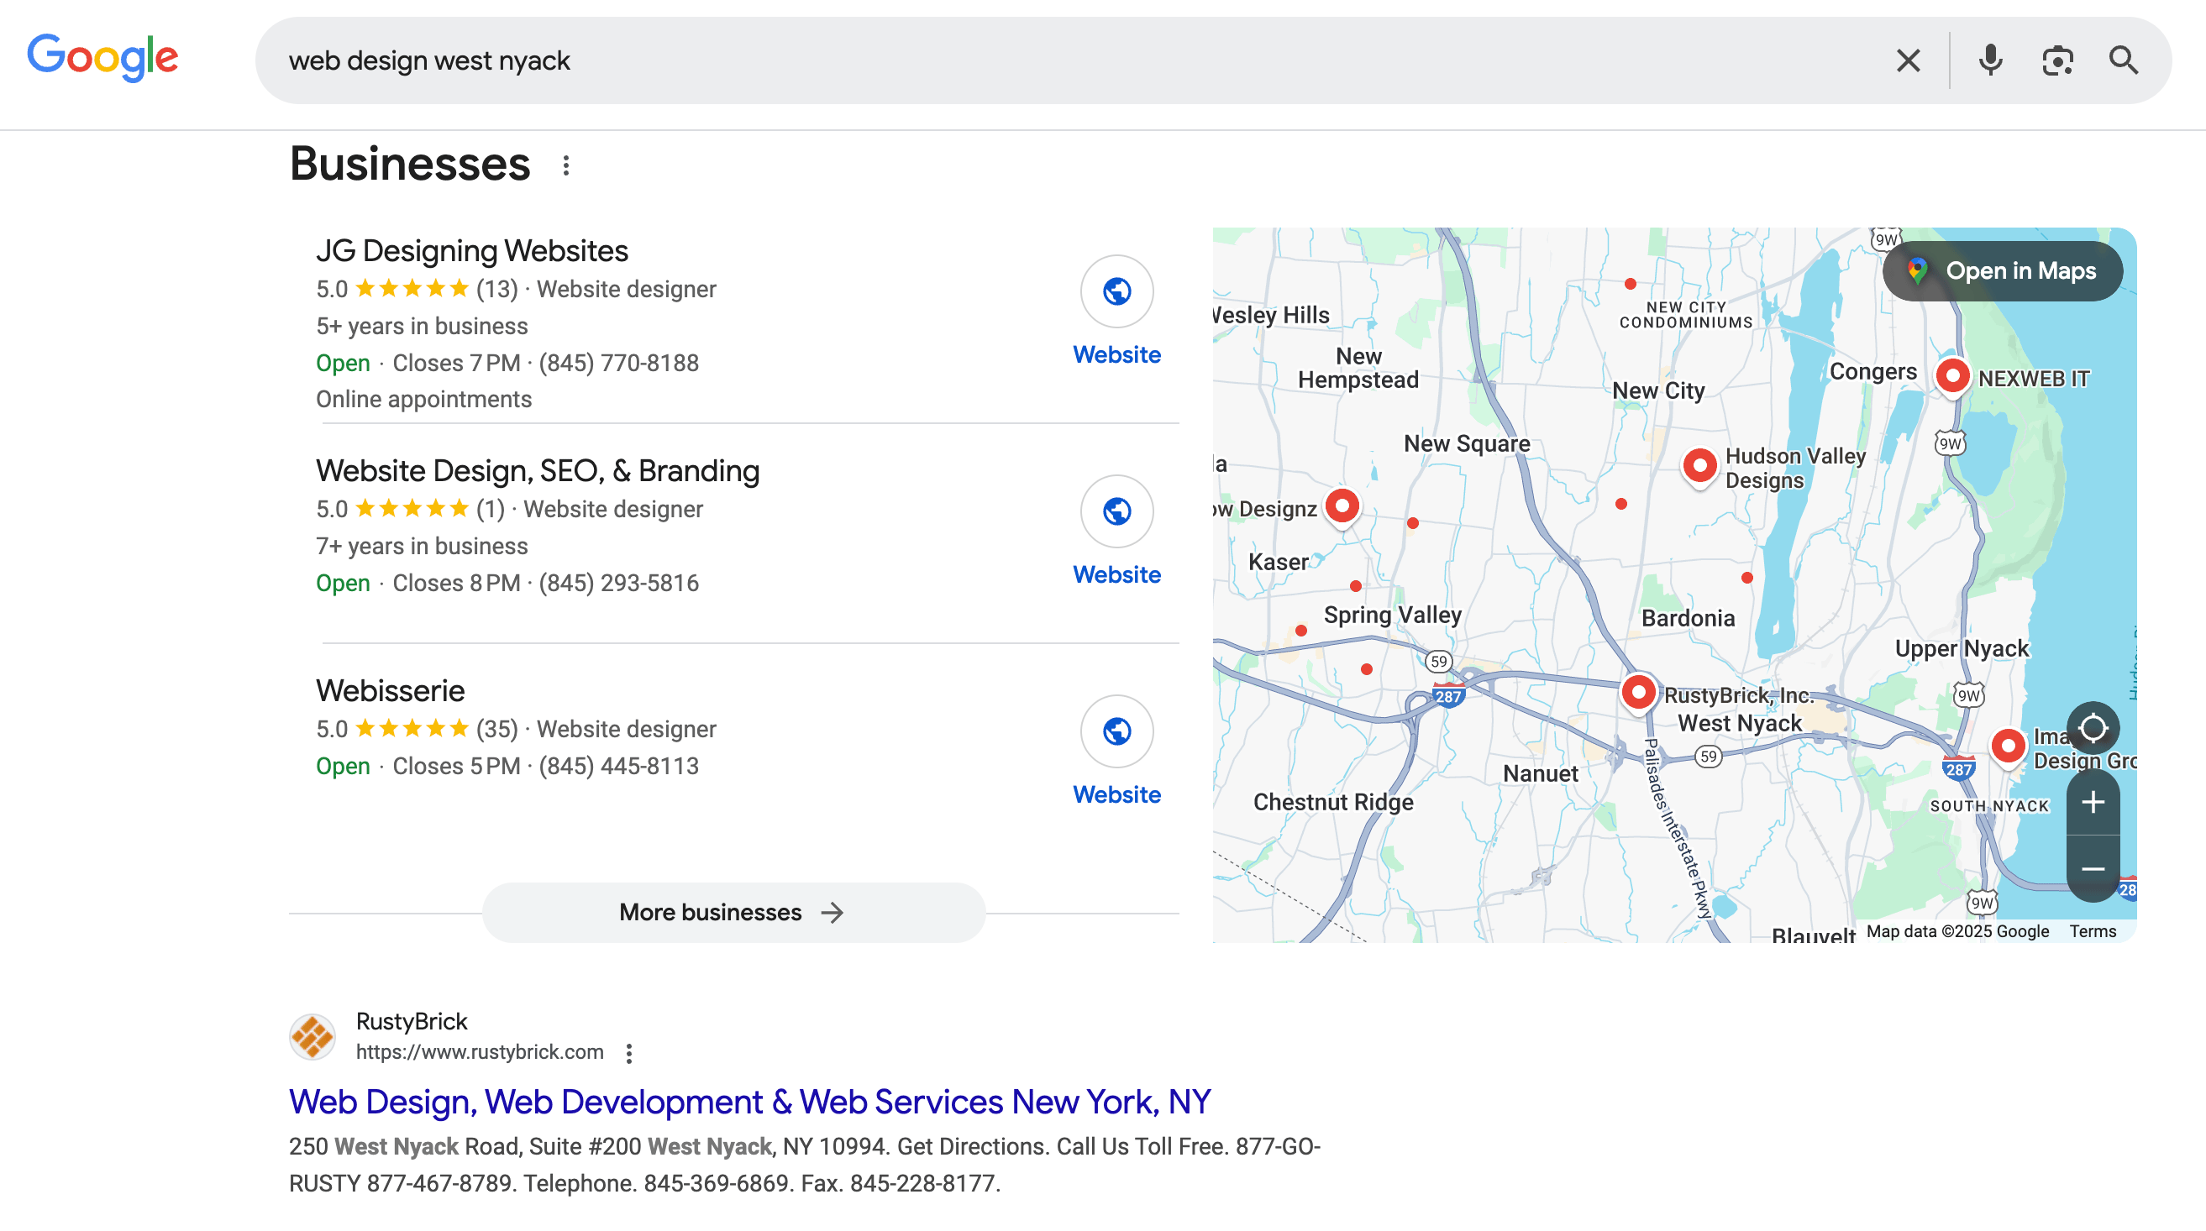Image resolution: width=2206 pixels, height=1231 pixels.
Task: Submit search with magnifying glass icon
Action: [x=2123, y=60]
